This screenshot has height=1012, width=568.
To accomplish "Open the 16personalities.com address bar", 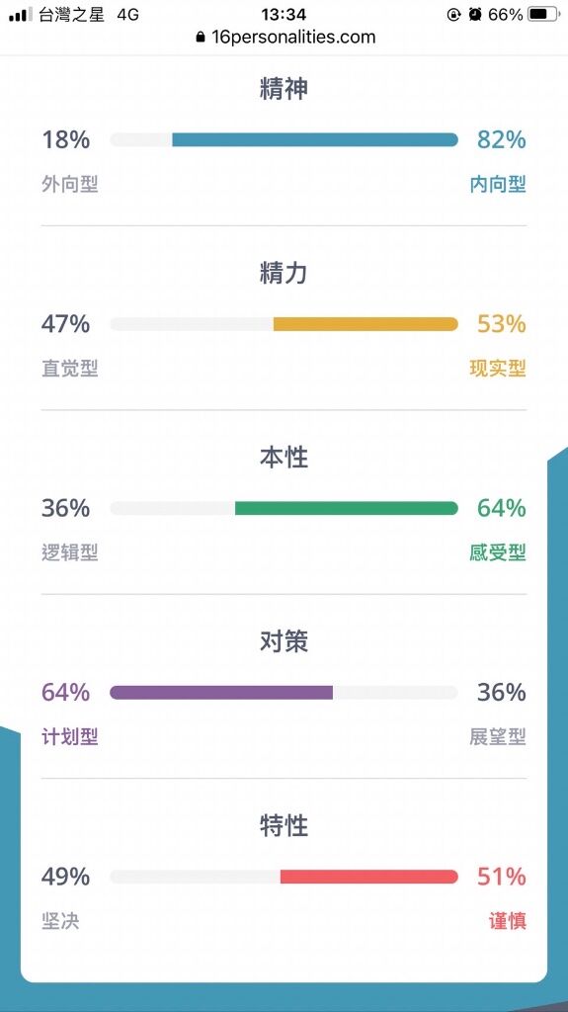I will click(285, 37).
